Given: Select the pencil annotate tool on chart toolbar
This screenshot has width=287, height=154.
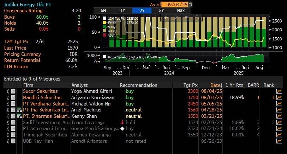Looking at the screenshot, I should tap(176, 18).
